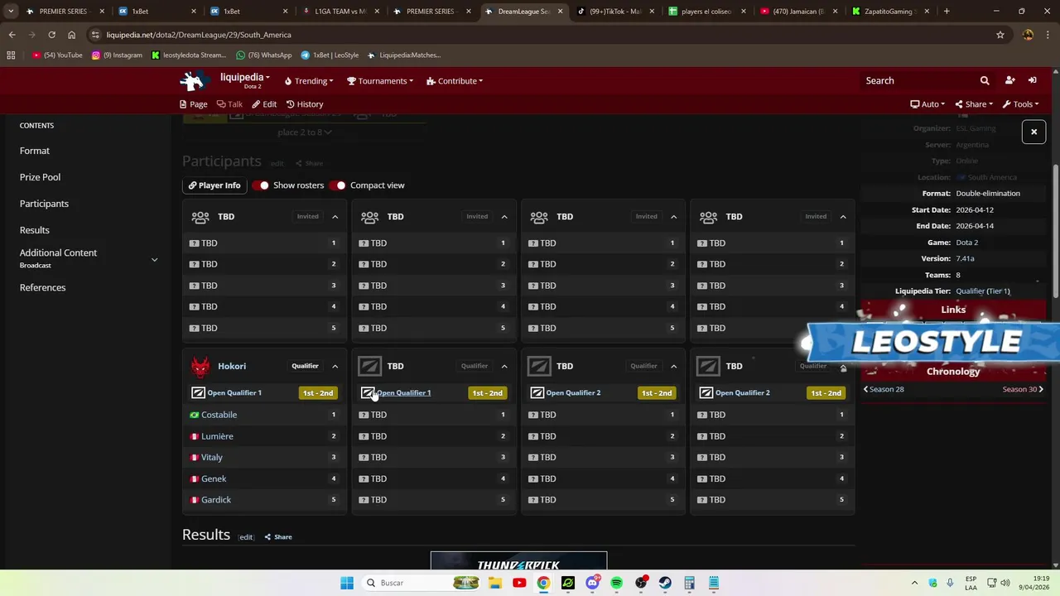
Task: Open File Explorer from the taskbar
Action: 495,583
